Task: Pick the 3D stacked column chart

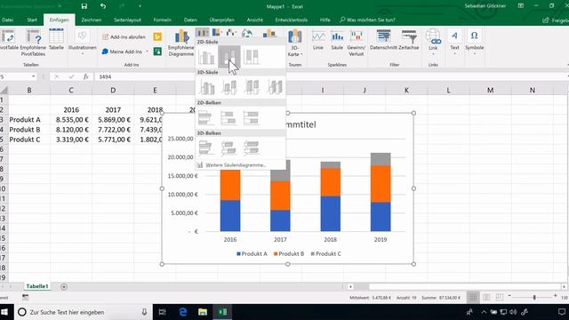Action: click(x=229, y=87)
